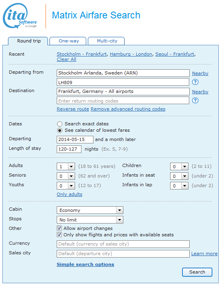Screen dimensions: 220x284
Task: Open the Infants in seat dropdown
Action: (x=179, y=176)
